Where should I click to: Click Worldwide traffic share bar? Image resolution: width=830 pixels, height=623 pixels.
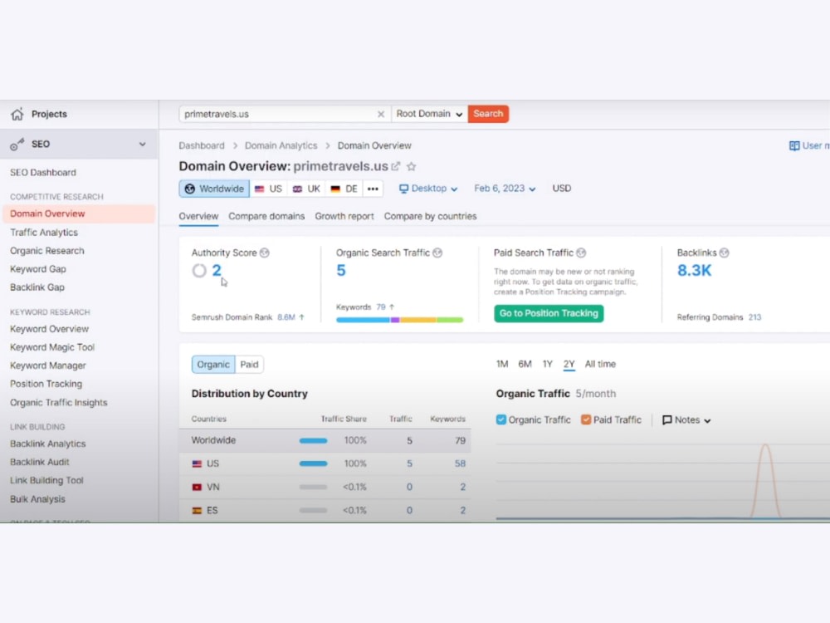pyautogui.click(x=313, y=441)
